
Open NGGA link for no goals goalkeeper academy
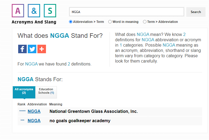coord(34,121)
